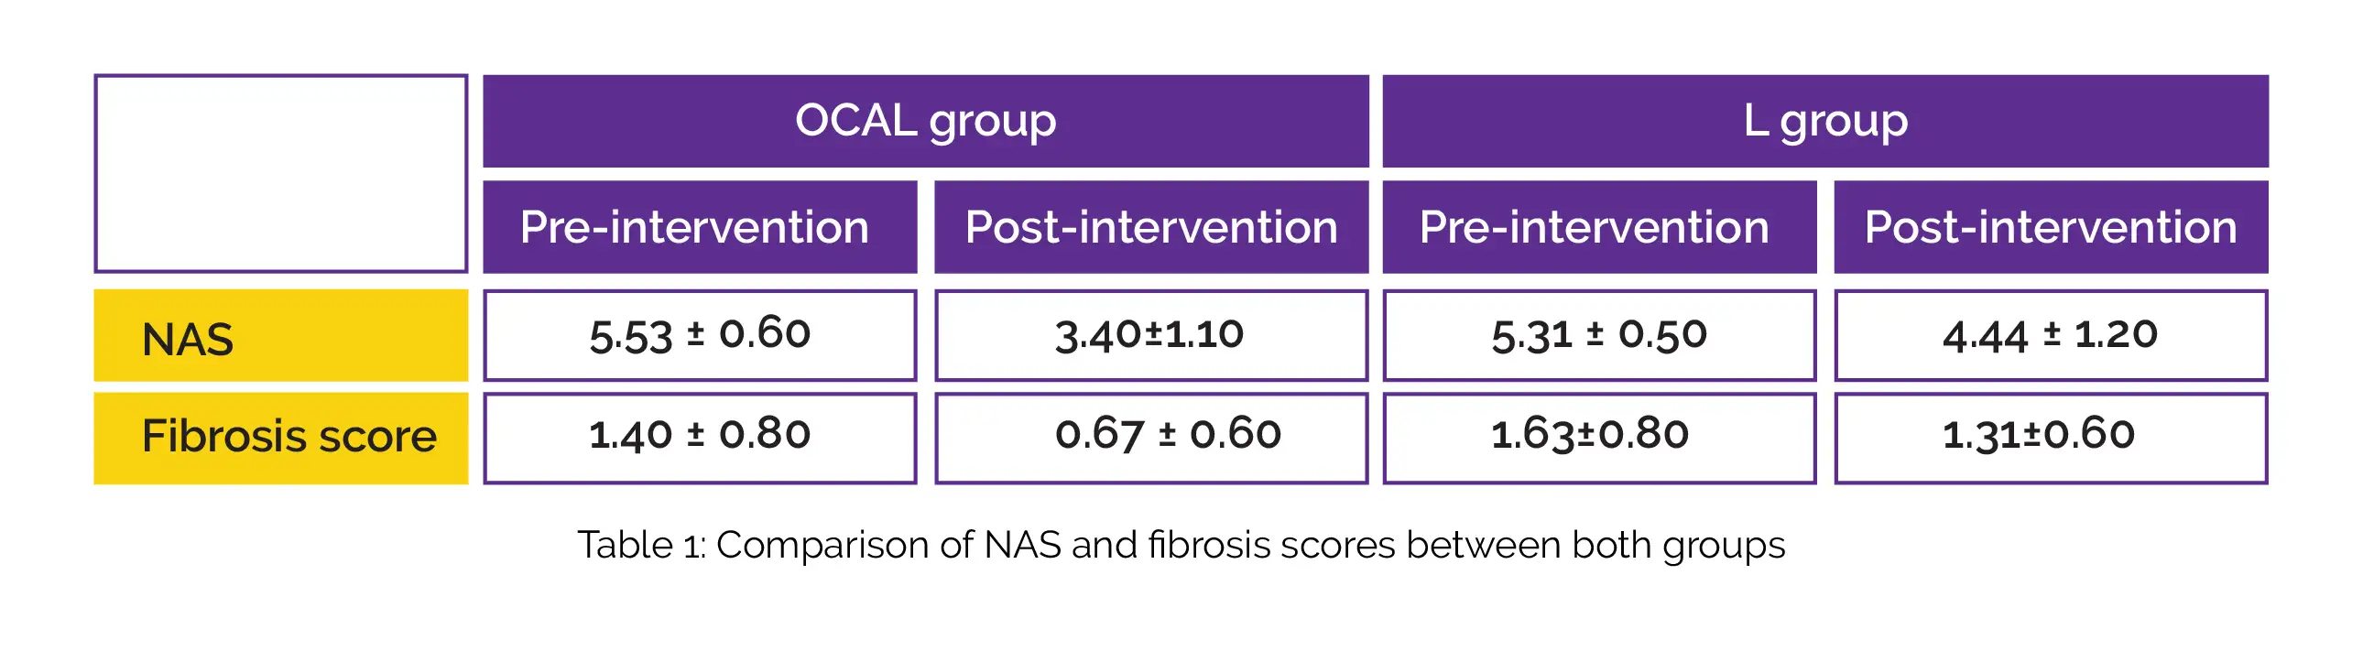Click the L group header cell
The image size is (2363, 651).
point(1824,121)
